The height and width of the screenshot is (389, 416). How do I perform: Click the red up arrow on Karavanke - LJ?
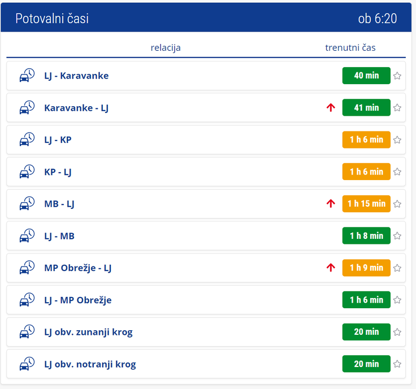coord(331,108)
